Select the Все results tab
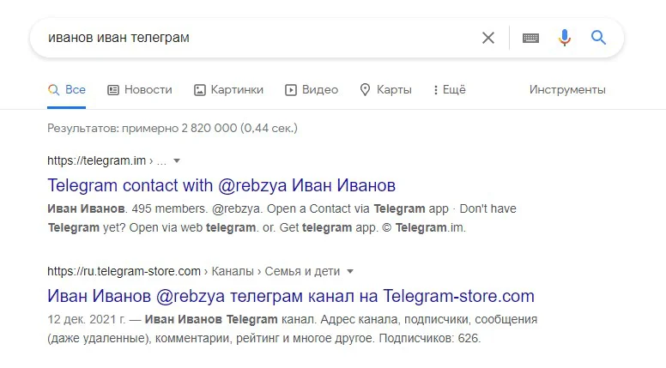This screenshot has width=666, height=368. pos(67,90)
